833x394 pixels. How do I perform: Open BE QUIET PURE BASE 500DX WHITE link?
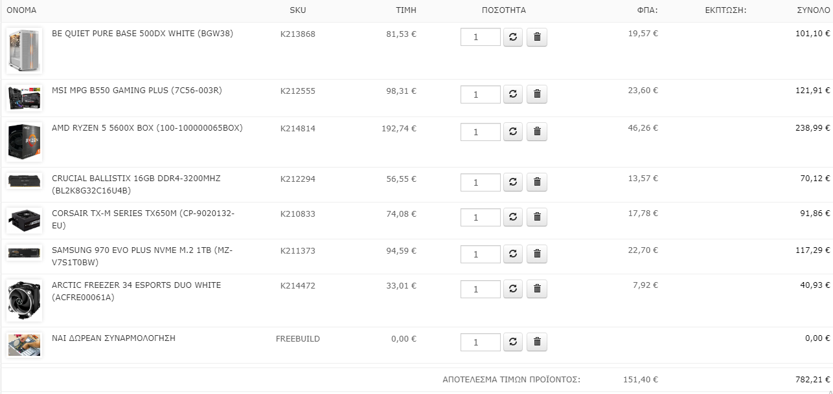143,34
